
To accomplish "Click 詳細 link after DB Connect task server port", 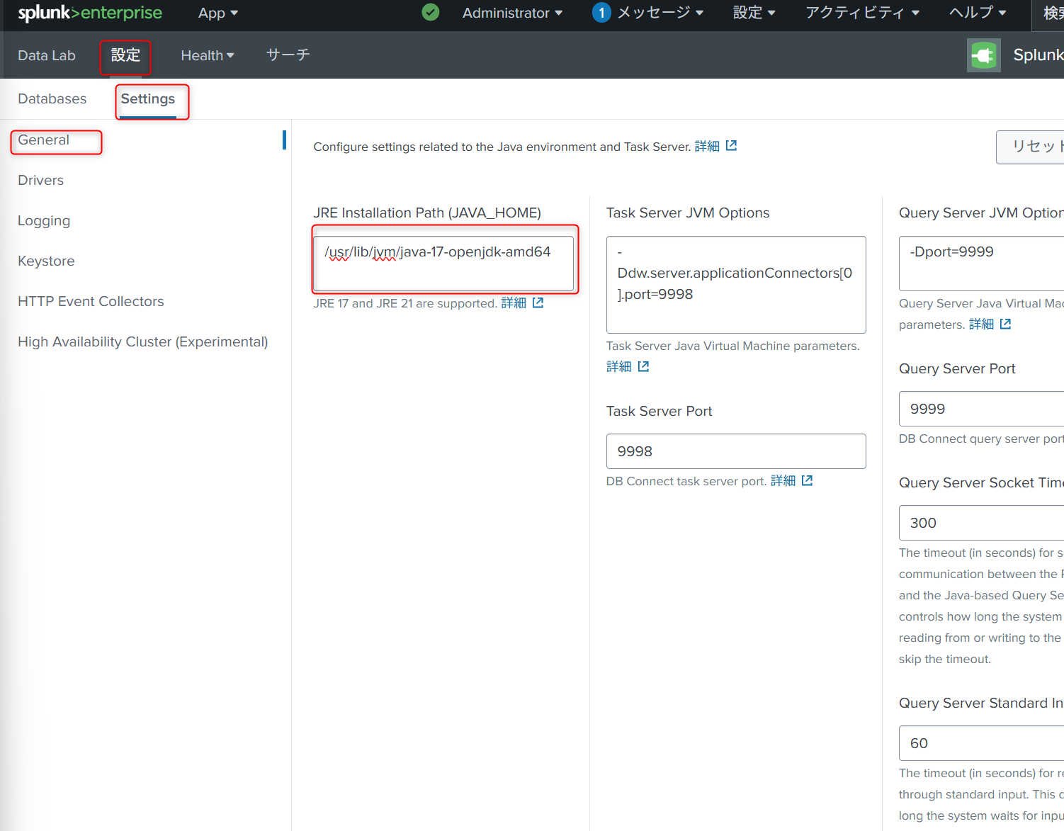I will click(x=783, y=481).
